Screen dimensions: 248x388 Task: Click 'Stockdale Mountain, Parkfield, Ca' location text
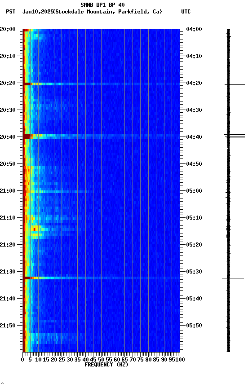[108, 12]
